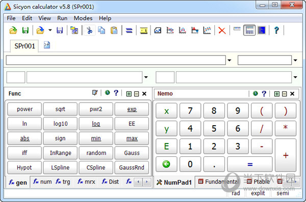
Task: Click the green save icon
Action: [x=25, y=31]
